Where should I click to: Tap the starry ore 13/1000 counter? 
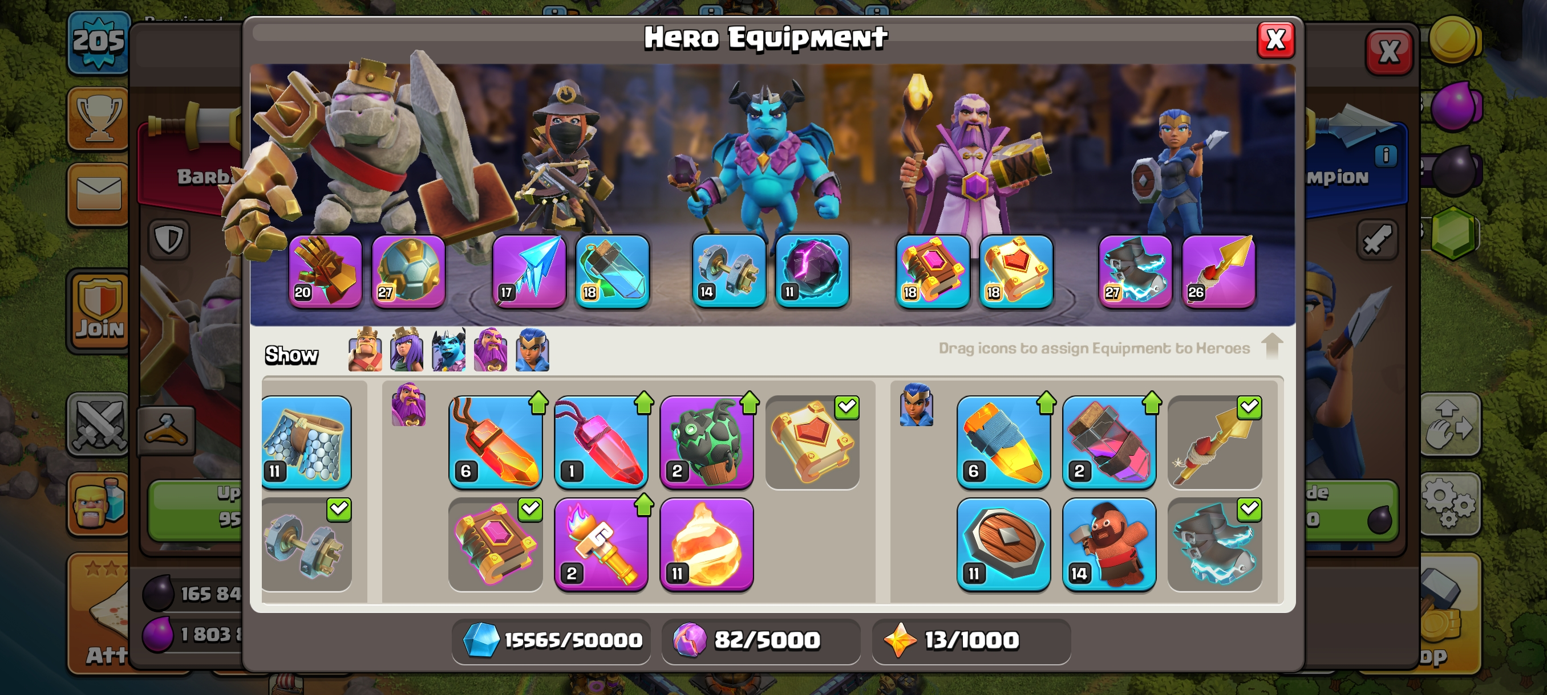971,640
